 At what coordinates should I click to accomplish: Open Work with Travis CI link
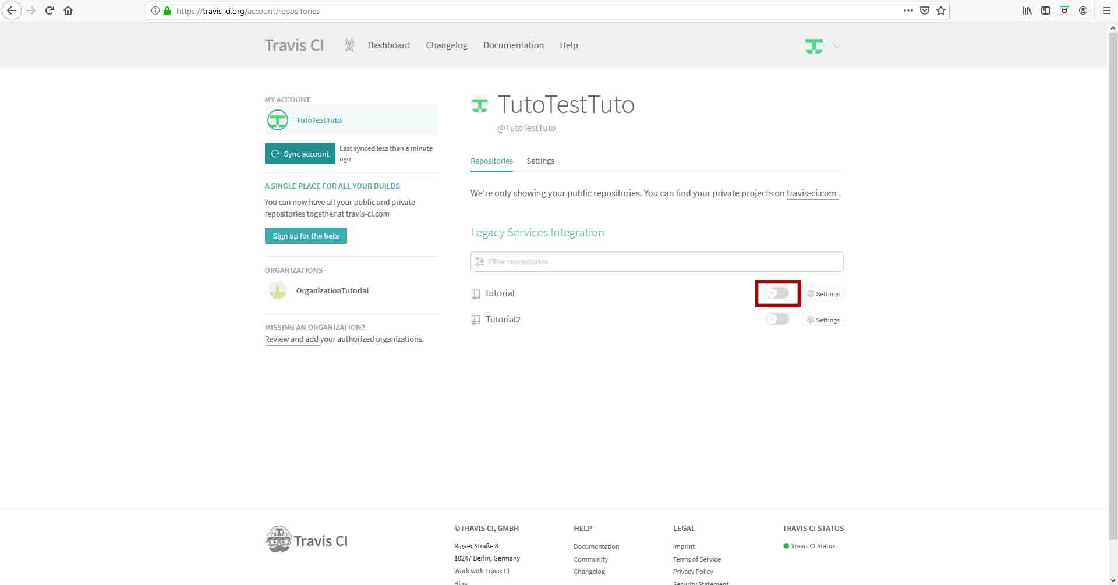tap(482, 571)
